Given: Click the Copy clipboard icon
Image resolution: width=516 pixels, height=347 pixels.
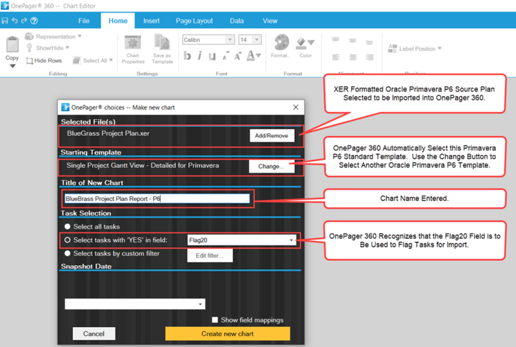Looking at the screenshot, I should pyautogui.click(x=12, y=44).
